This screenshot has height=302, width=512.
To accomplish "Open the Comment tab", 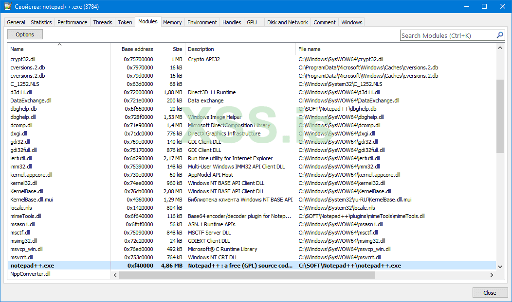I will click(x=325, y=22).
